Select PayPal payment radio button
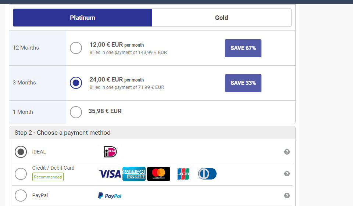The height and width of the screenshot is (206, 353). click(21, 196)
